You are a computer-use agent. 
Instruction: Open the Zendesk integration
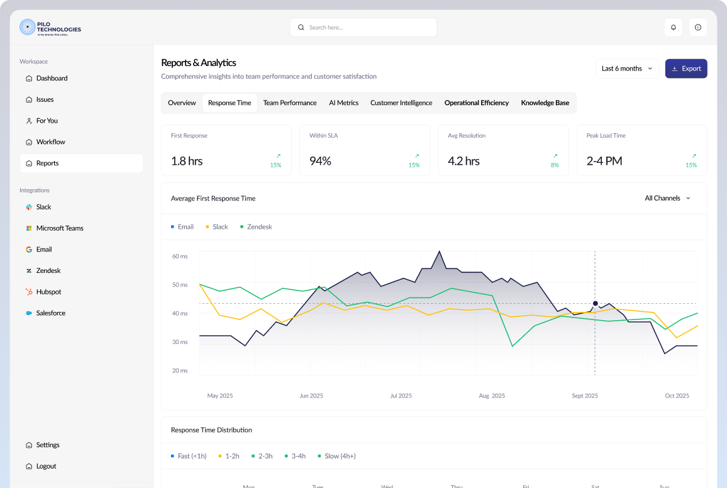[x=49, y=270]
